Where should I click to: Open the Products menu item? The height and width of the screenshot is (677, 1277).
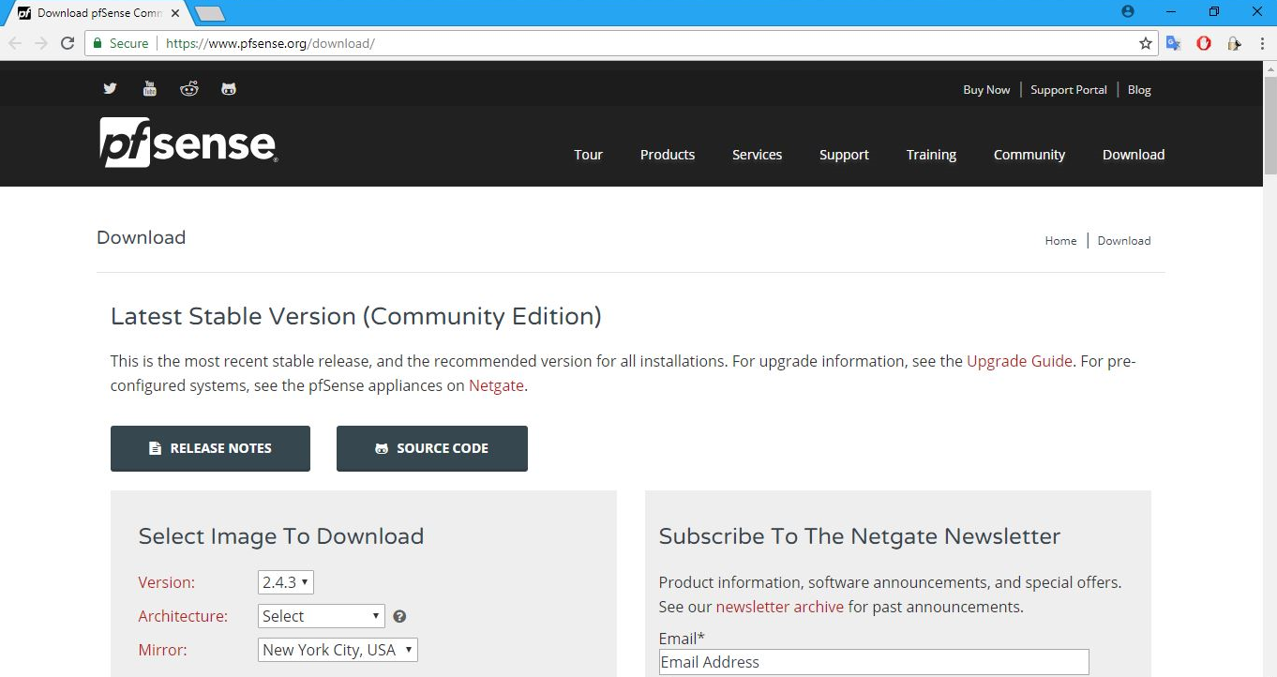point(667,155)
